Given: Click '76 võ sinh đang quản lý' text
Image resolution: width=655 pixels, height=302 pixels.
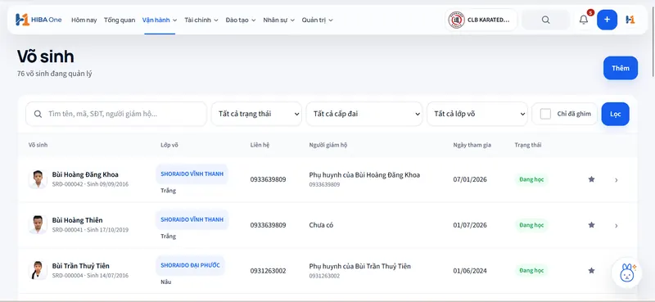Looking at the screenshot, I should click(x=54, y=74).
